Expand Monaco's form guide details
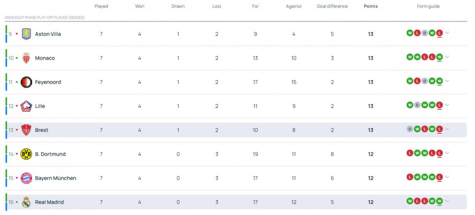This screenshot has width=475, height=215. (x=447, y=57)
